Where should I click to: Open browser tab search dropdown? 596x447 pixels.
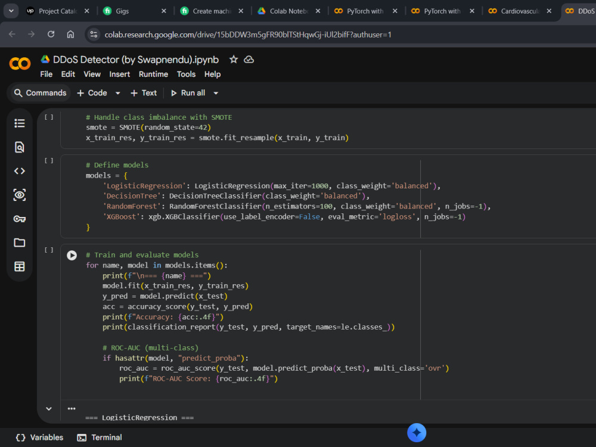(x=11, y=11)
